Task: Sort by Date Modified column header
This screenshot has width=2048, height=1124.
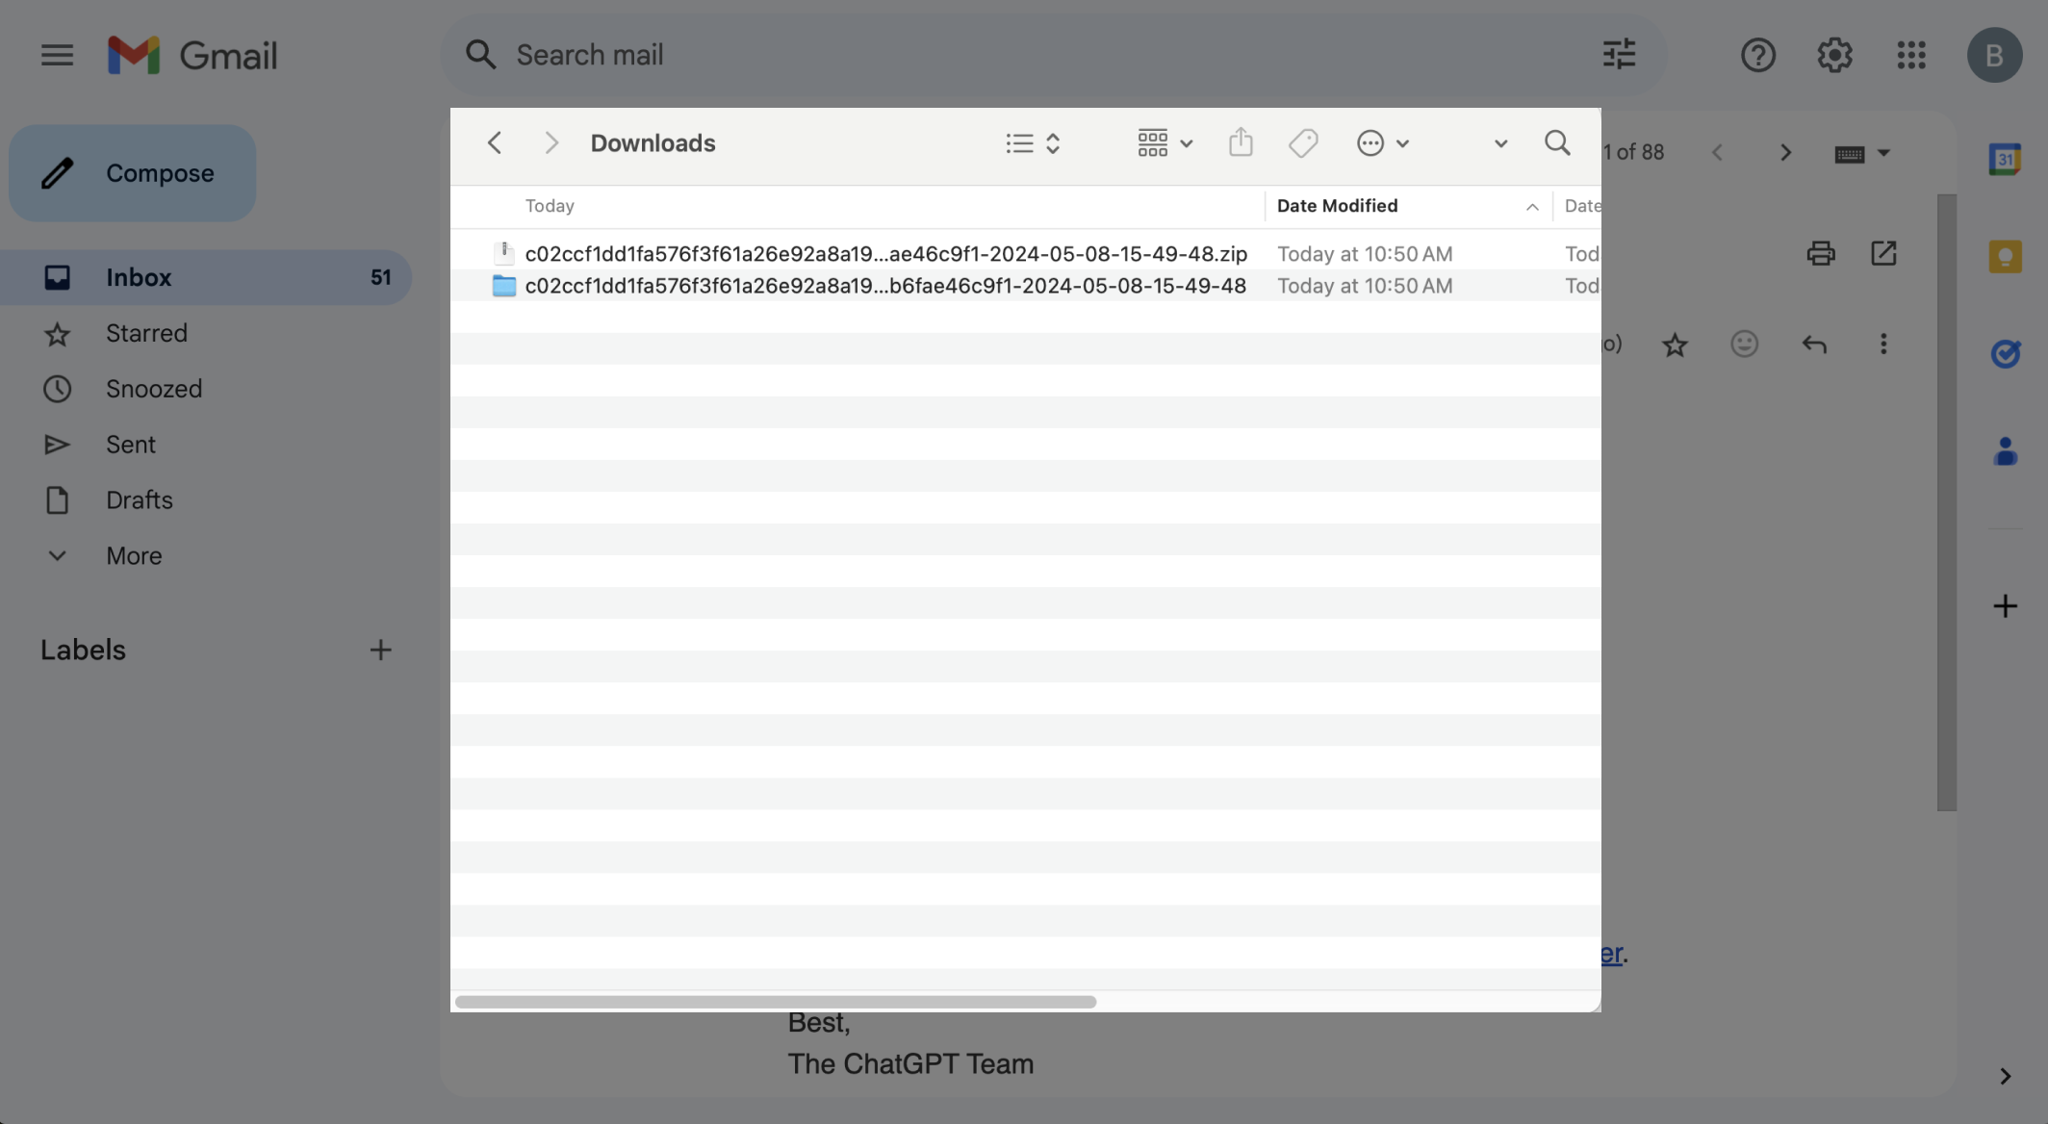Action: pyautogui.click(x=1337, y=206)
